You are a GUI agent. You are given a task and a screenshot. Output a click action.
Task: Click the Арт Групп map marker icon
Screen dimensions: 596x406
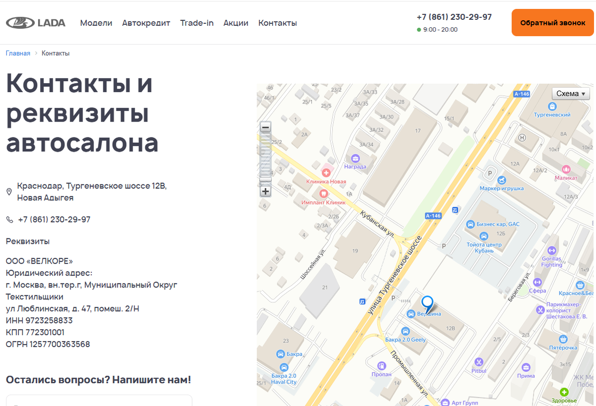pos(445,403)
